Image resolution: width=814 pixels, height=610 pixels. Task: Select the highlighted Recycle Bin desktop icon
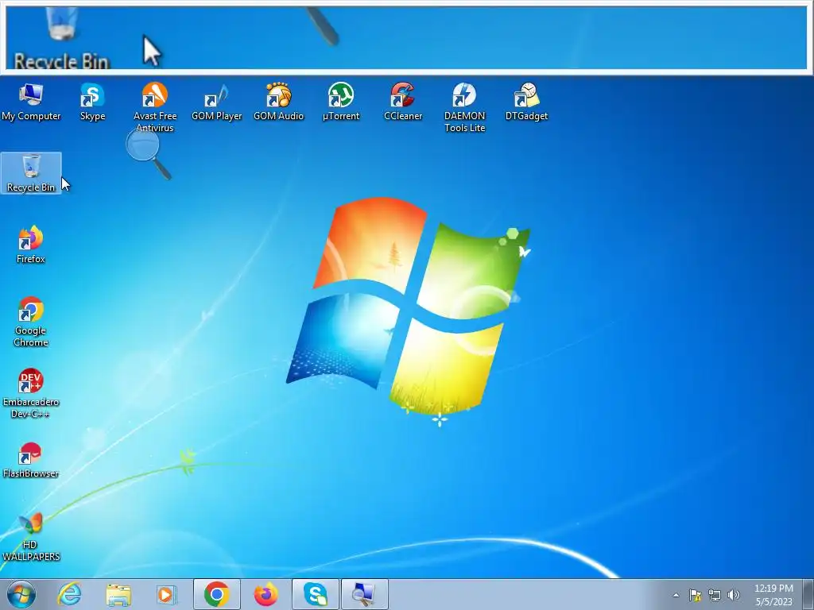[31, 173]
